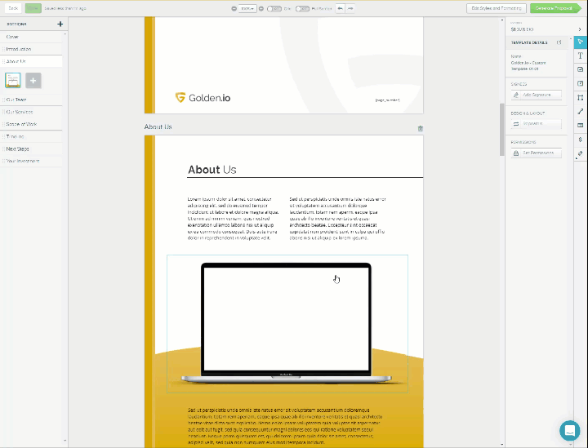Image resolution: width=588 pixels, height=448 pixels.
Task: Click Generate Proposal button
Action: click(554, 8)
